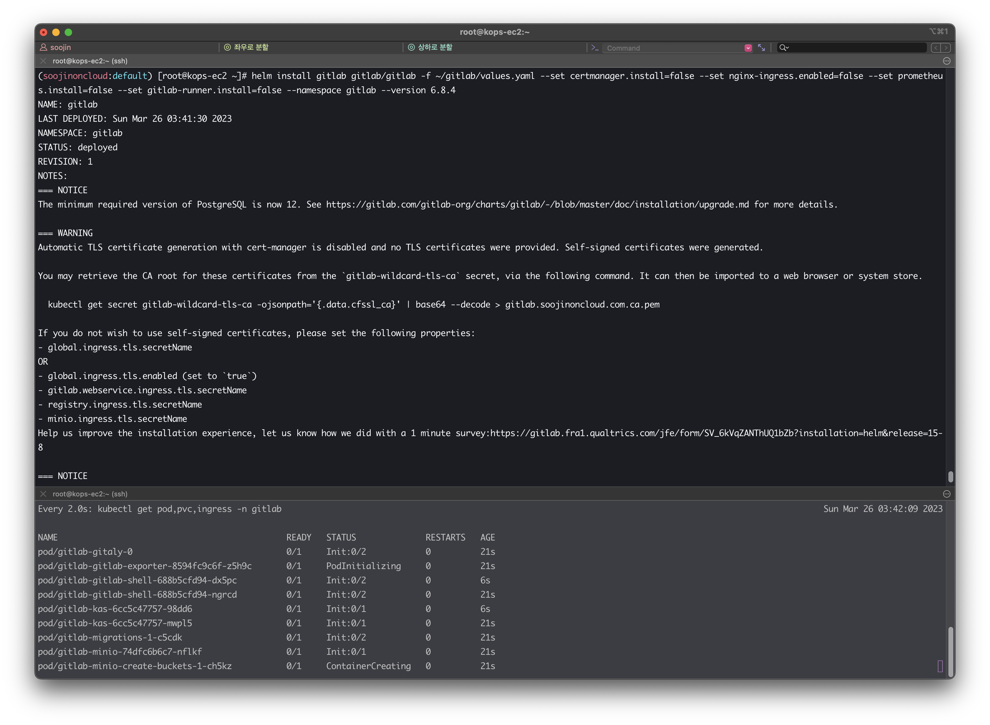Select the bottom pane title root@kops-ec2:~ (ssh)
Screen dimensions: 990x725
coord(90,494)
